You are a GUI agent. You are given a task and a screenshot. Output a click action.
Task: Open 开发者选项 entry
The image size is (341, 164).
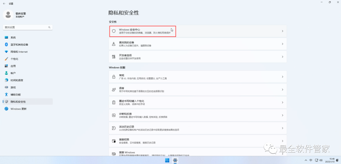point(198,57)
